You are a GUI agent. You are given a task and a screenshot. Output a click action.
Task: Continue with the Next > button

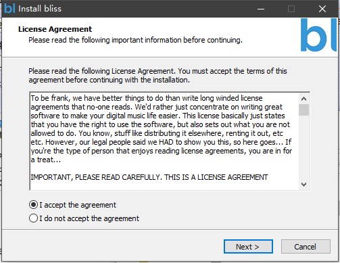click(248, 247)
